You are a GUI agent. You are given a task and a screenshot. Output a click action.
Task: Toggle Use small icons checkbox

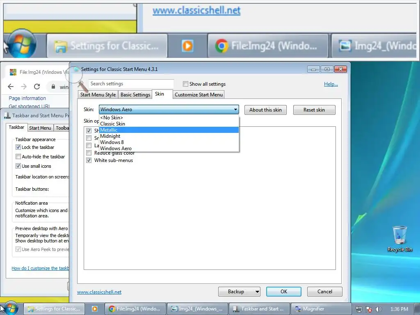(x=18, y=166)
